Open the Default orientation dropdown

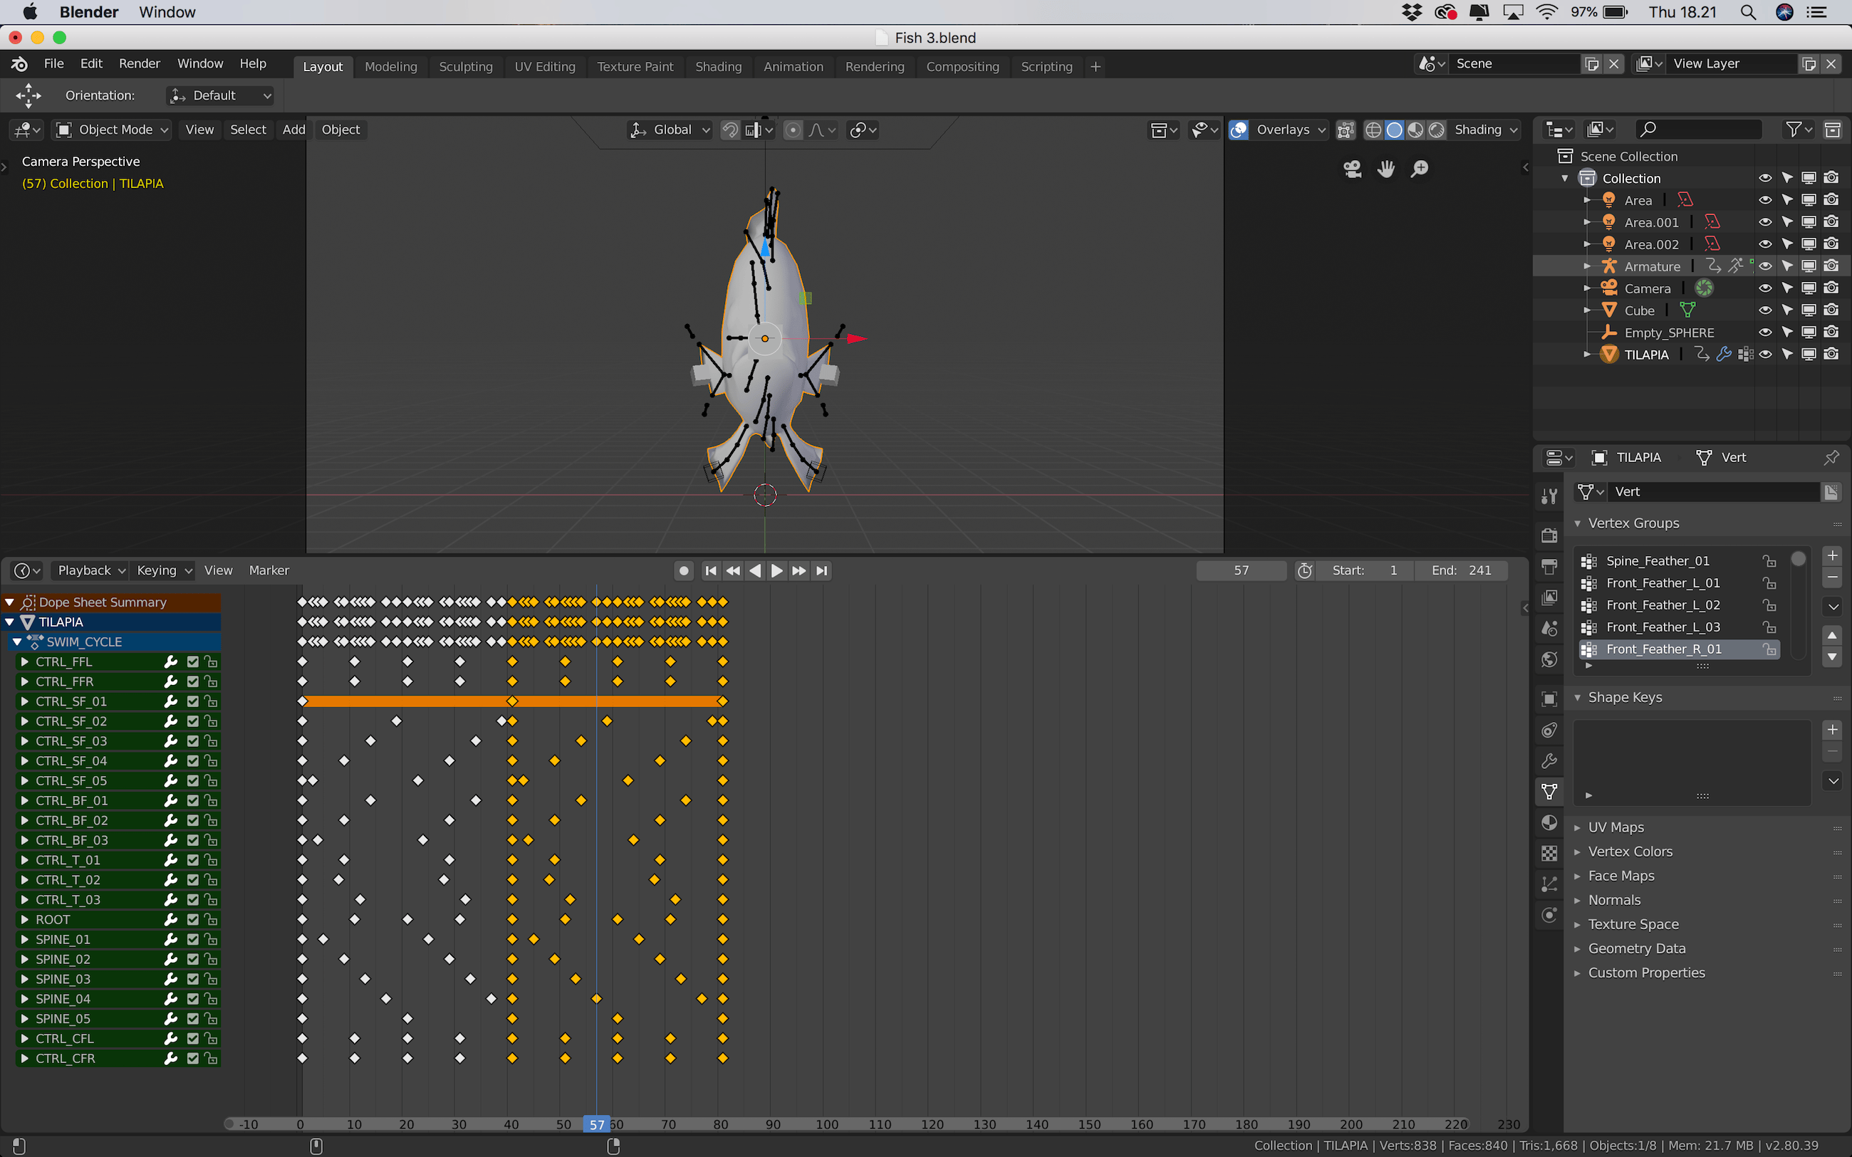click(x=220, y=95)
